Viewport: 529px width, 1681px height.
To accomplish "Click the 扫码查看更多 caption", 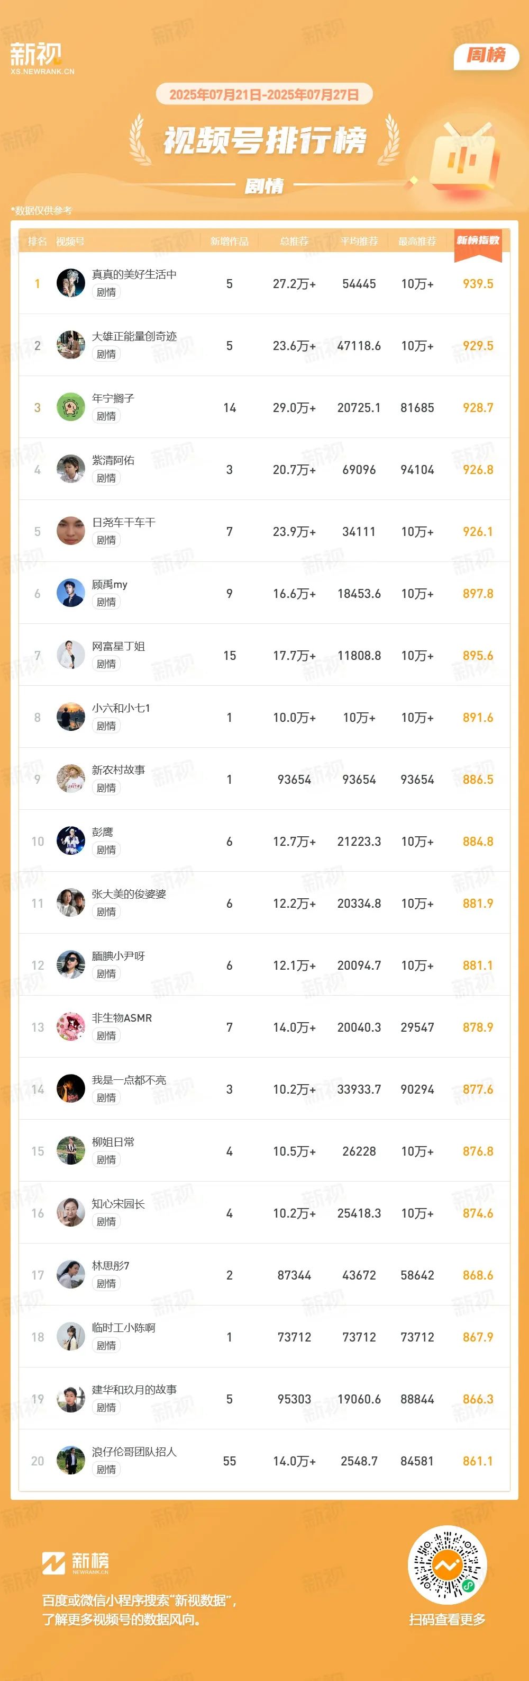I will (447, 1620).
